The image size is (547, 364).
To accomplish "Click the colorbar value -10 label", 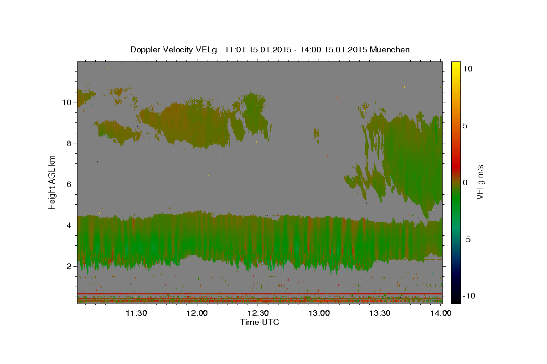I will coord(469,296).
